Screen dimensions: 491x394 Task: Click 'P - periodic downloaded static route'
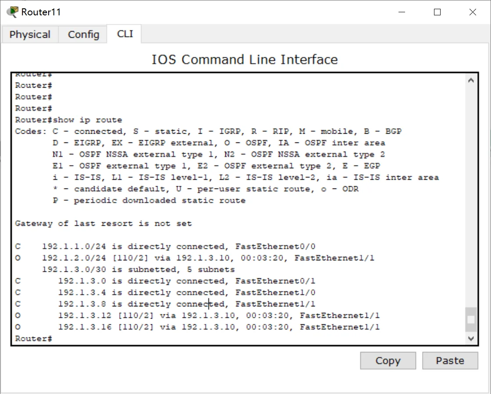click(x=149, y=201)
